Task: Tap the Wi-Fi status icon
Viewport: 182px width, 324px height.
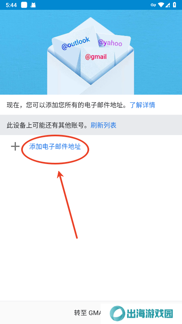Action: coord(161,5)
